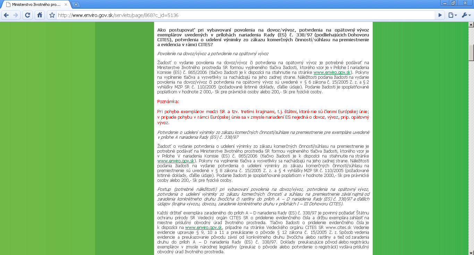
Task: Close the Ministerstvo životného tab
Action: click(x=66, y=5)
